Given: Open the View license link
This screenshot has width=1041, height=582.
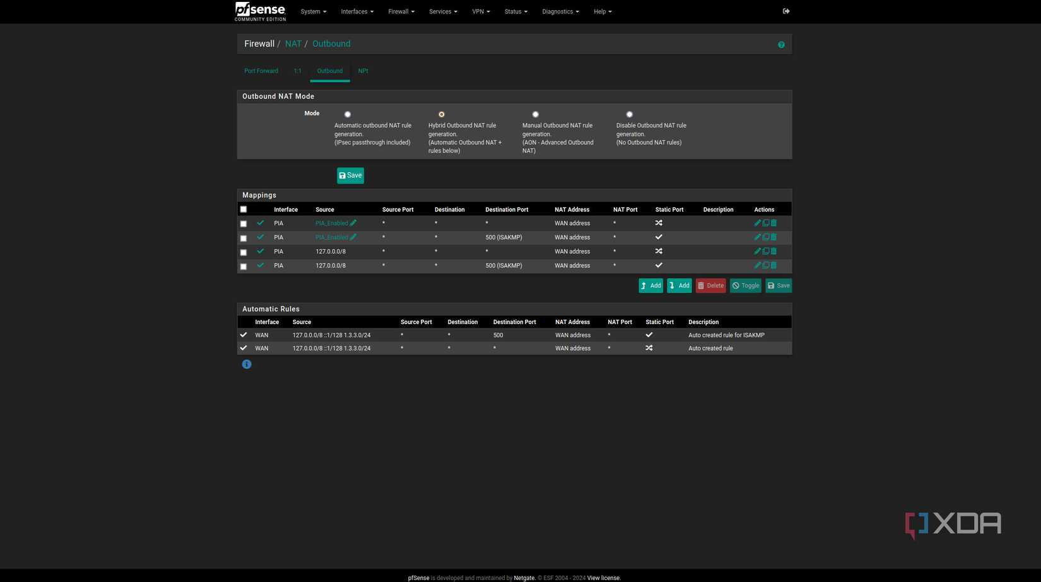Looking at the screenshot, I should point(603,578).
